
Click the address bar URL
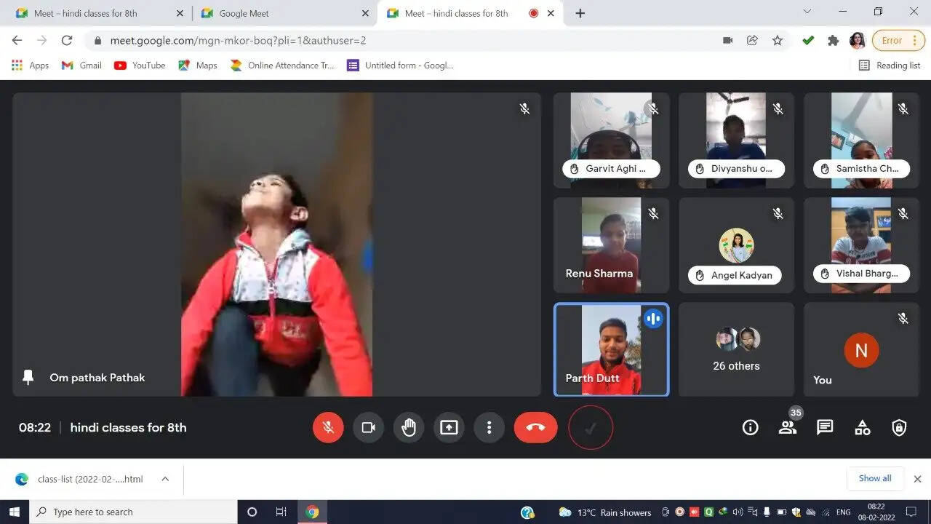[x=238, y=41]
